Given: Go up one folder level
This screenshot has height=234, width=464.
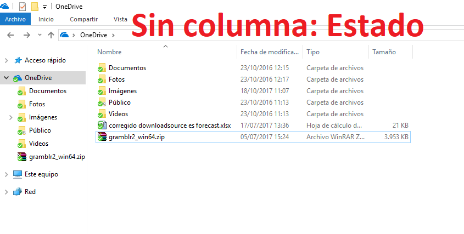Looking at the screenshot, I should click(x=51, y=35).
